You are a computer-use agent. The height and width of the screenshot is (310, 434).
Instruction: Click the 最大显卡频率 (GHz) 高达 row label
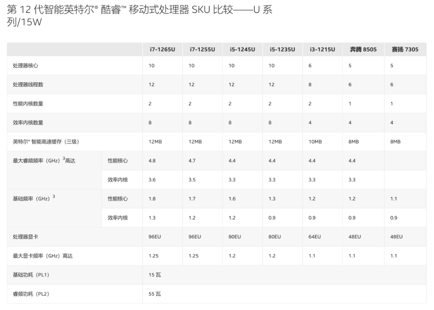click(x=43, y=256)
